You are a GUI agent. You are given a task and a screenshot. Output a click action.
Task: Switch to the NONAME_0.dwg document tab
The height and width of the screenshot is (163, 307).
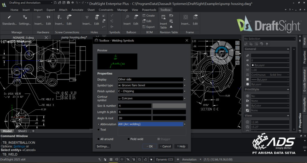point(23,37)
